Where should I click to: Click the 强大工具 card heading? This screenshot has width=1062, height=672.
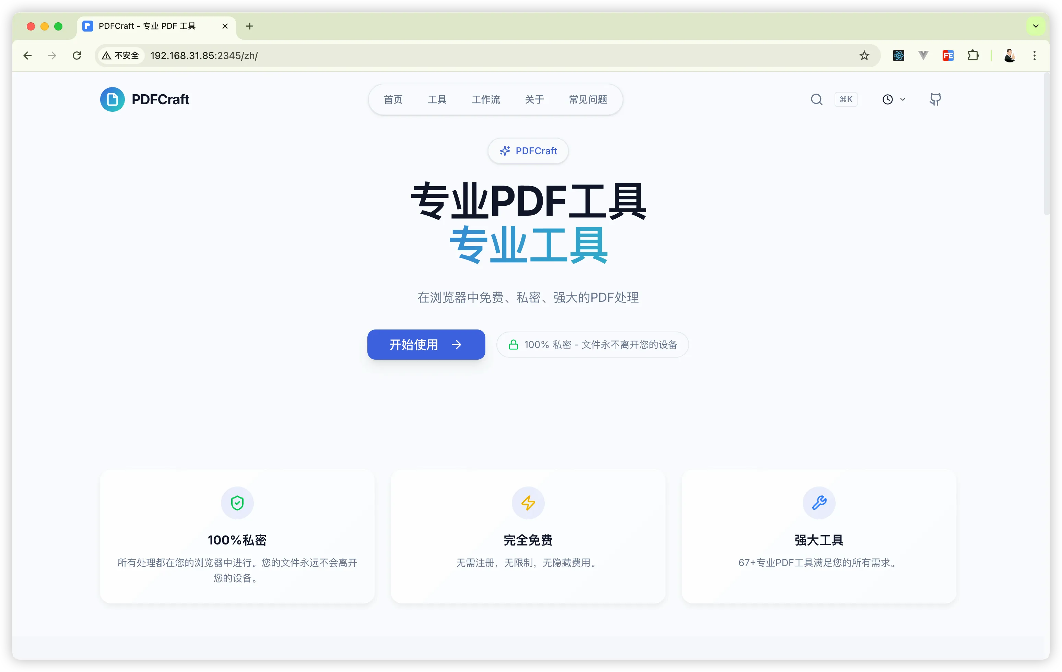click(819, 540)
